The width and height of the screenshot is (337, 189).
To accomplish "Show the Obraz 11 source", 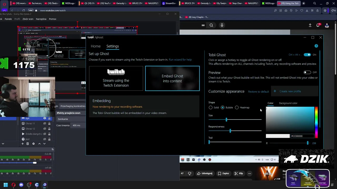I will tap(45, 123).
